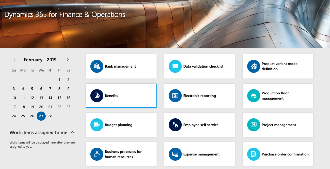The width and height of the screenshot is (330, 169).
Task: Select February 10 in calendar
Action: pos(14,98)
